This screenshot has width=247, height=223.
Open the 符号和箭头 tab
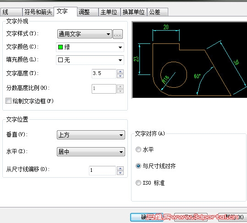38,12
